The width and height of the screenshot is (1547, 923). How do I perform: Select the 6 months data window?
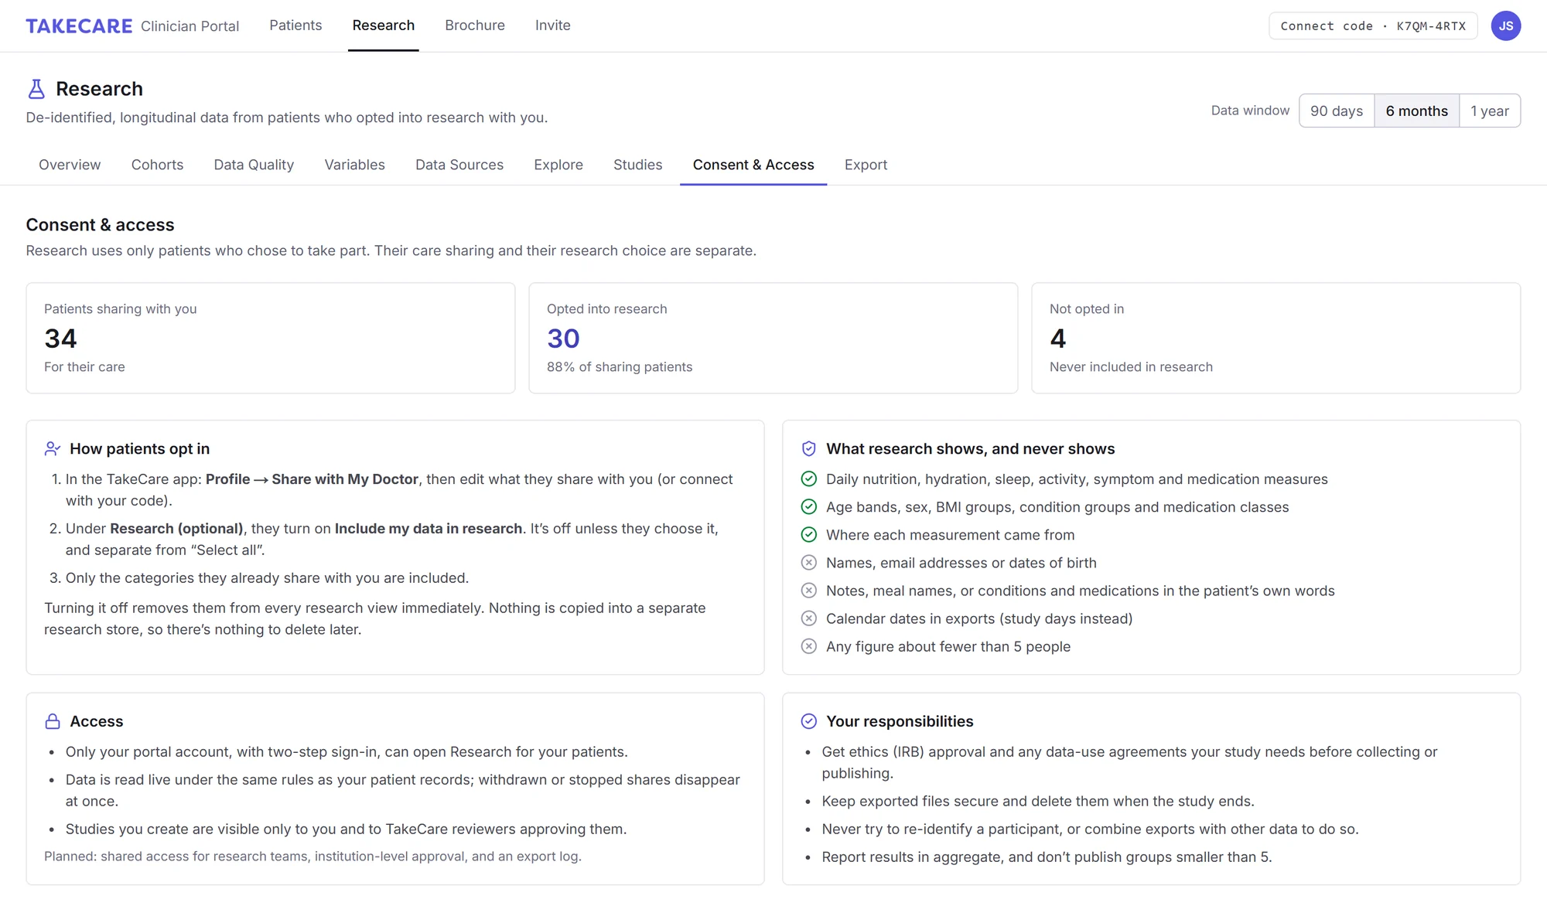pyautogui.click(x=1416, y=111)
